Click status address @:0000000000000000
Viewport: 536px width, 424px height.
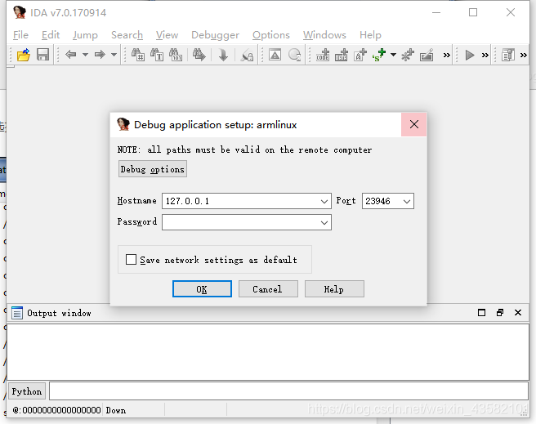[56, 410]
